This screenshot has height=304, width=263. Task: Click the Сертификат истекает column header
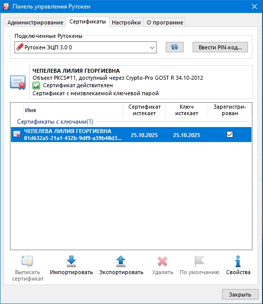tap(144, 110)
